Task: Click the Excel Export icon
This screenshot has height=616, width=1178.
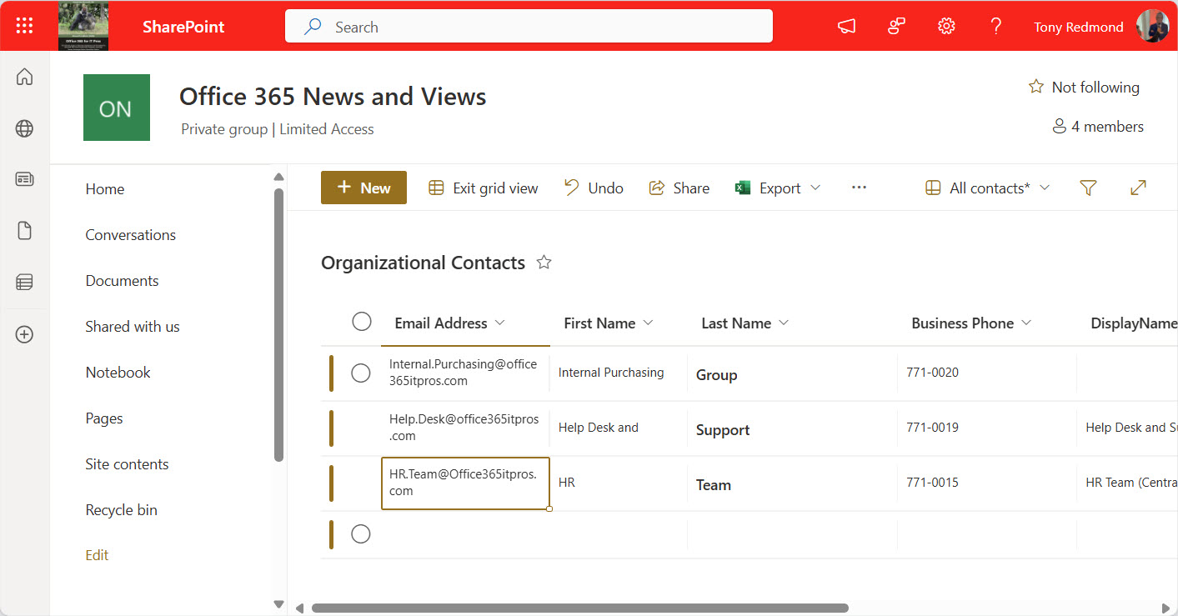Action: point(742,188)
